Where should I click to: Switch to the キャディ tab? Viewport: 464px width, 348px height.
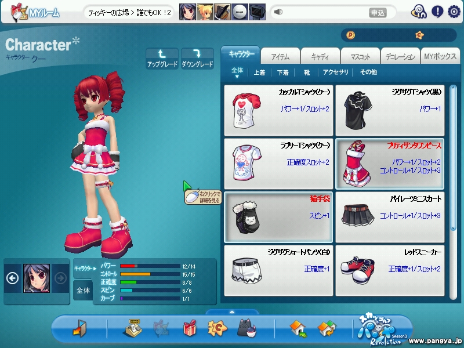(320, 56)
